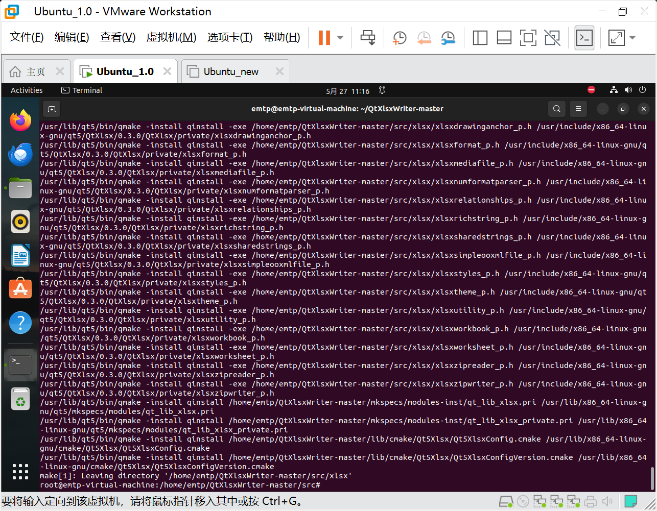Viewport: 657px width, 511px height.
Task: Close the 主页 tab
Action: 60,71
